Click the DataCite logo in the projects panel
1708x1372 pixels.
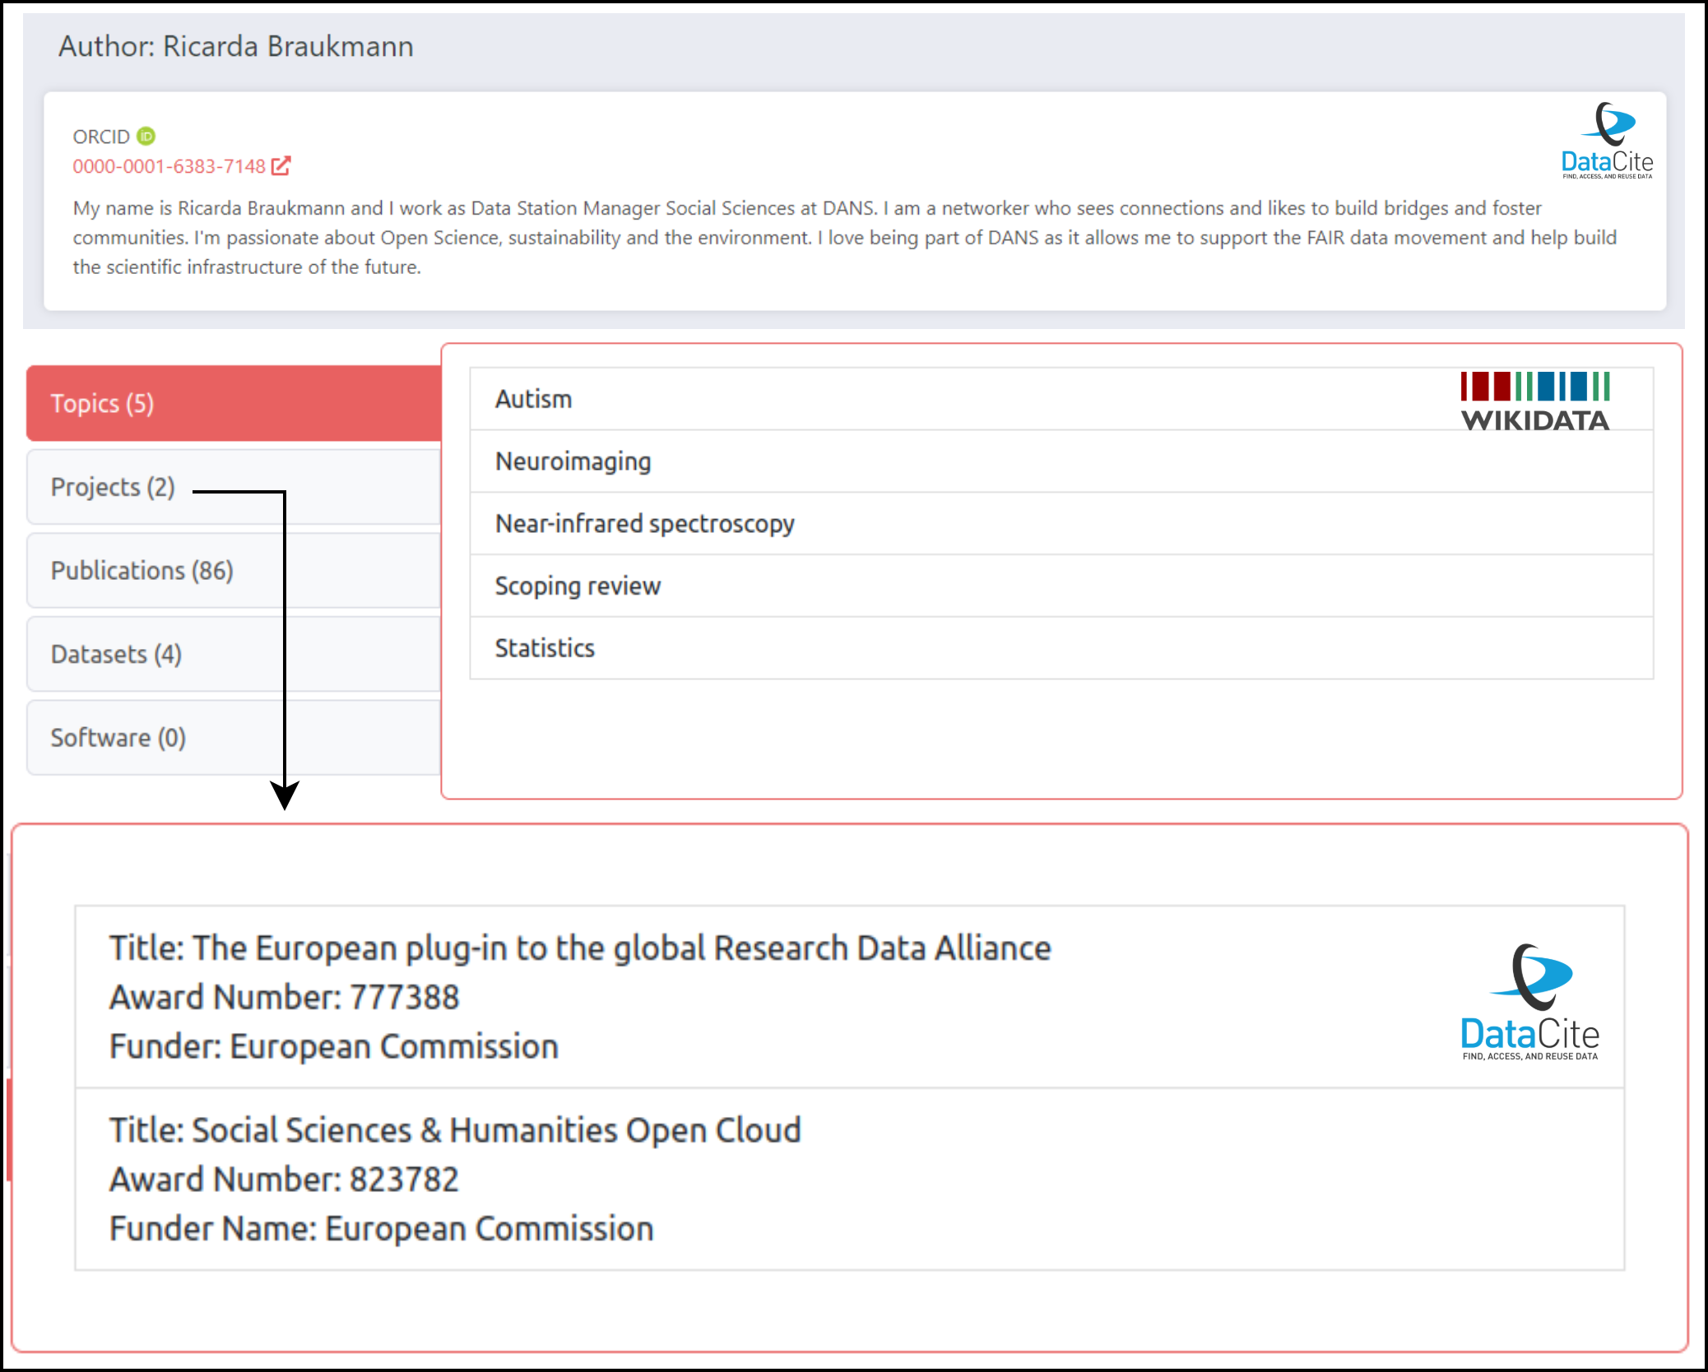[x=1529, y=1003]
